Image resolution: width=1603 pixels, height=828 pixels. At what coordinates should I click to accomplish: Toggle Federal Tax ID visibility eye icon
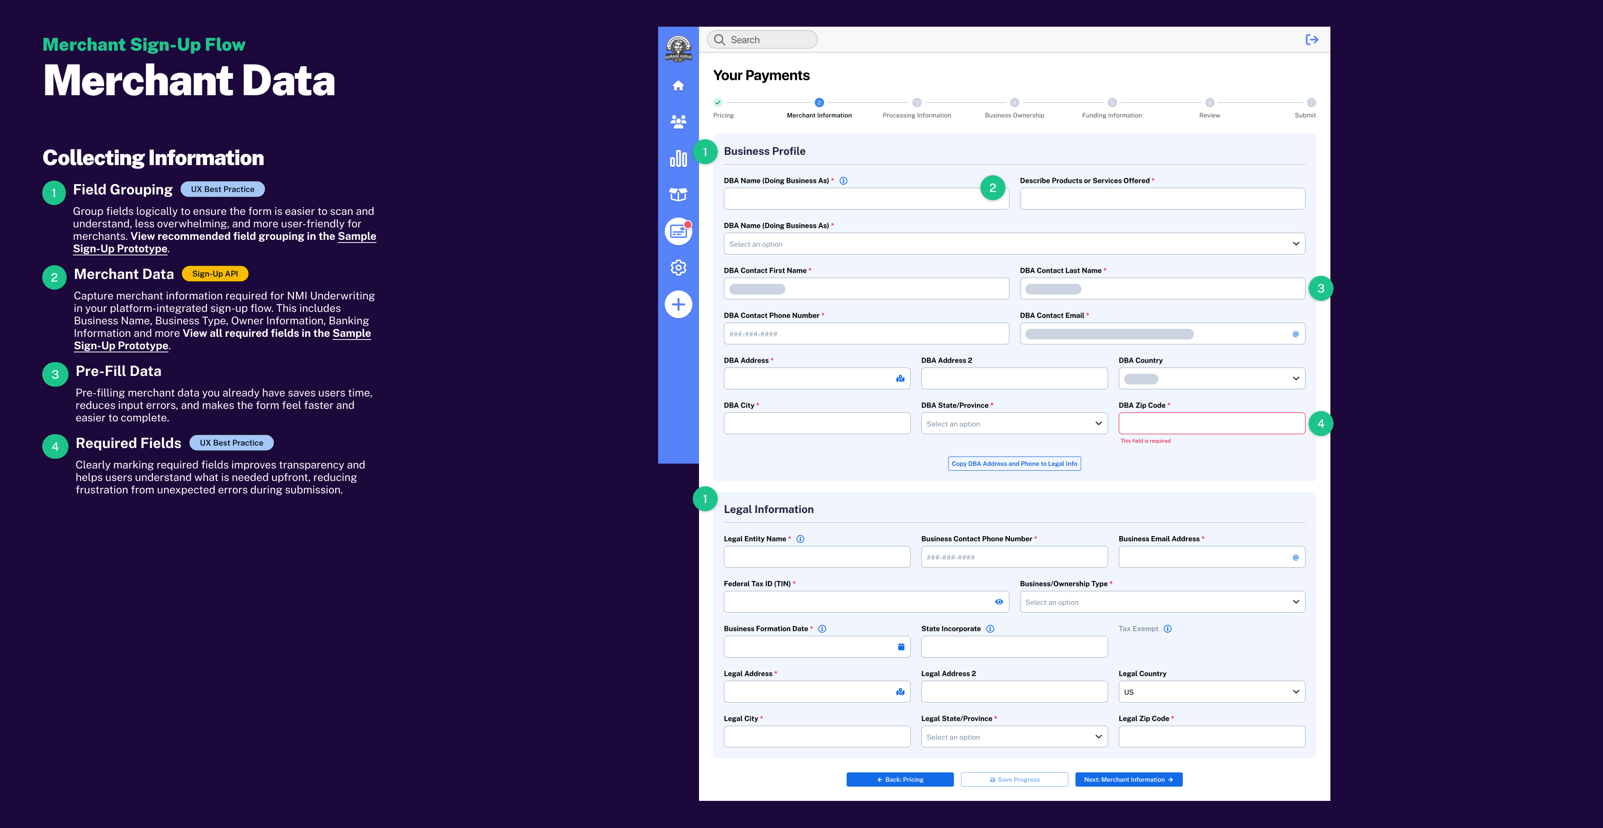click(999, 602)
